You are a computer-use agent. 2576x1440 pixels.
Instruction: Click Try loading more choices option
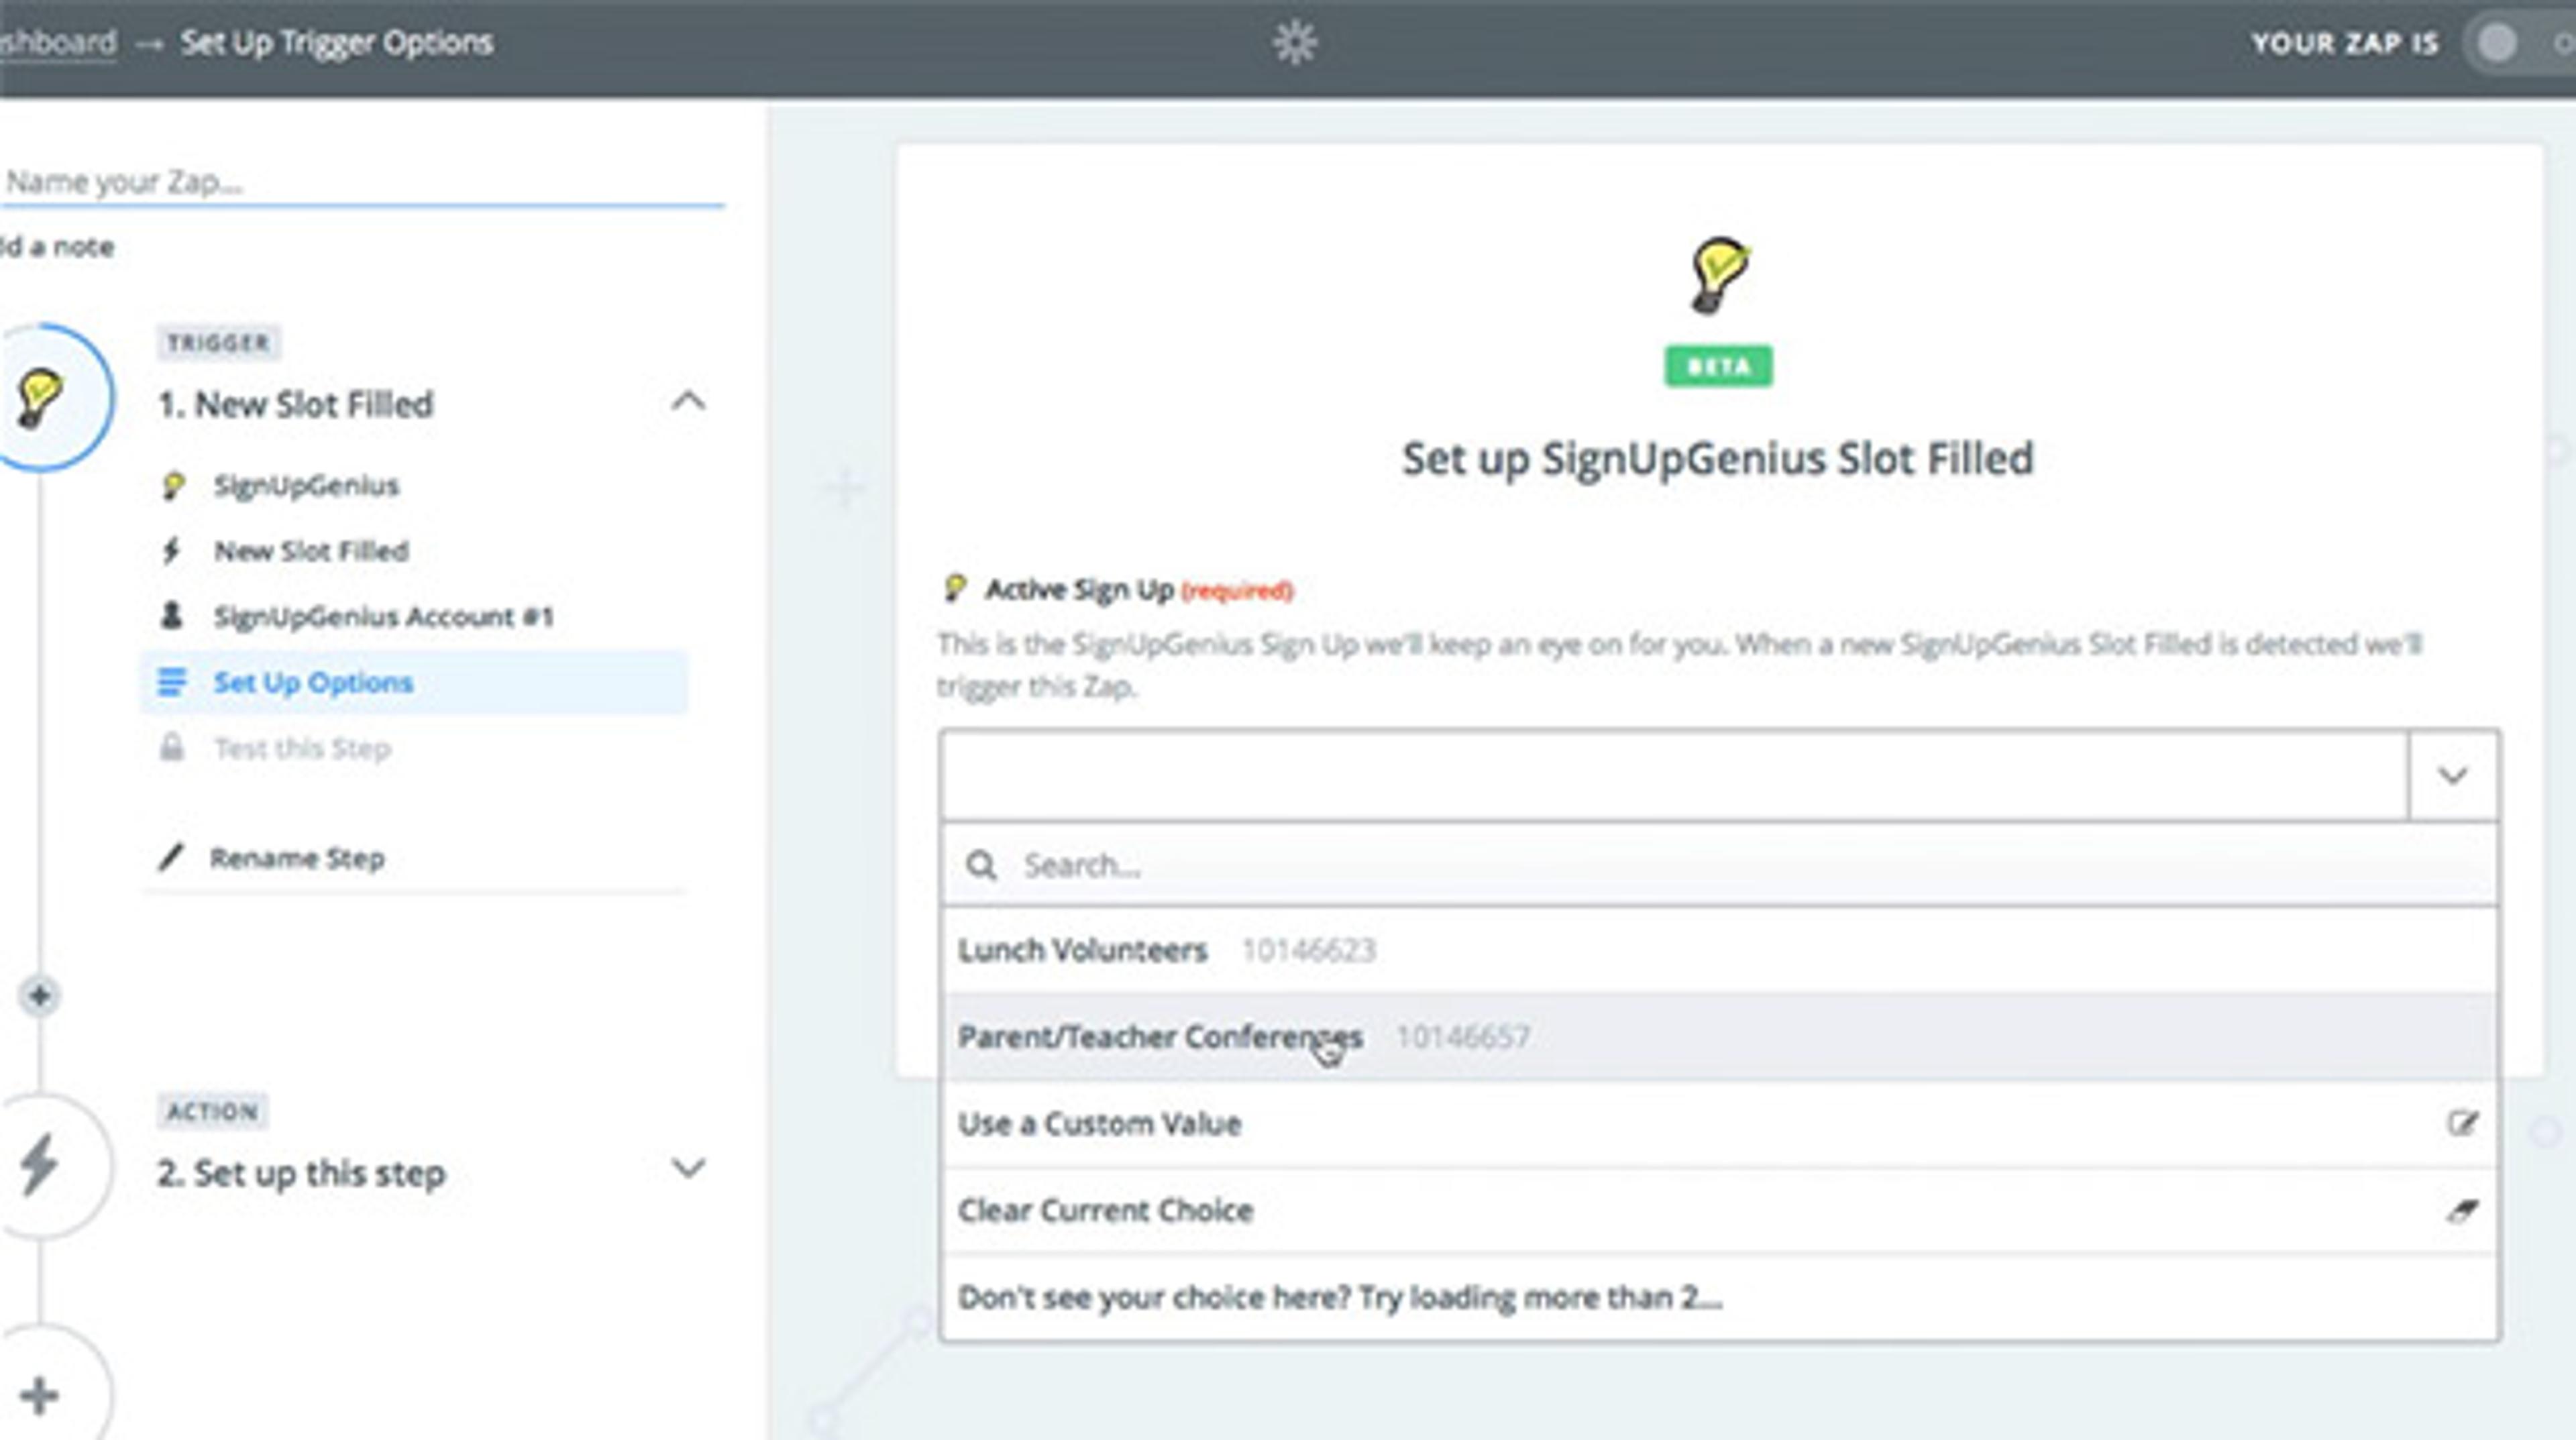click(1340, 1298)
